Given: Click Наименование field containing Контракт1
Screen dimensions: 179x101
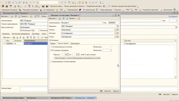Looking at the screenshot, I should [82, 23].
